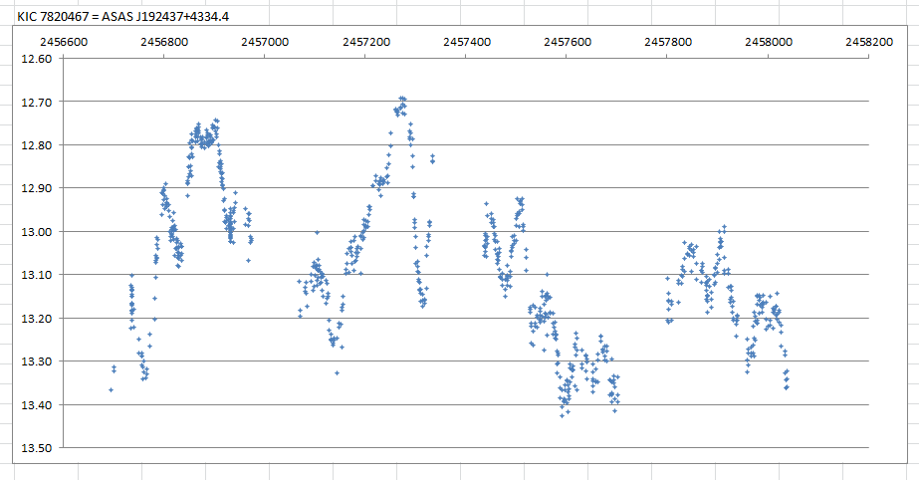Click the 13.10 vertical axis label

click(36, 275)
